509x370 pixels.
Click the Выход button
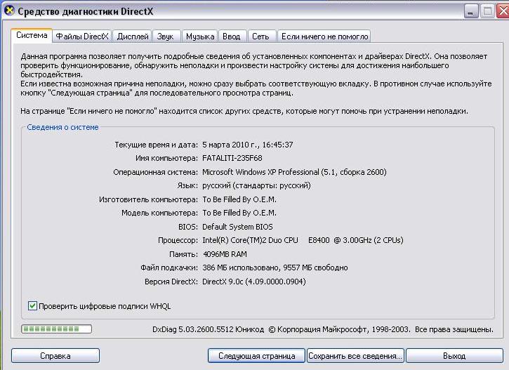[454, 356]
